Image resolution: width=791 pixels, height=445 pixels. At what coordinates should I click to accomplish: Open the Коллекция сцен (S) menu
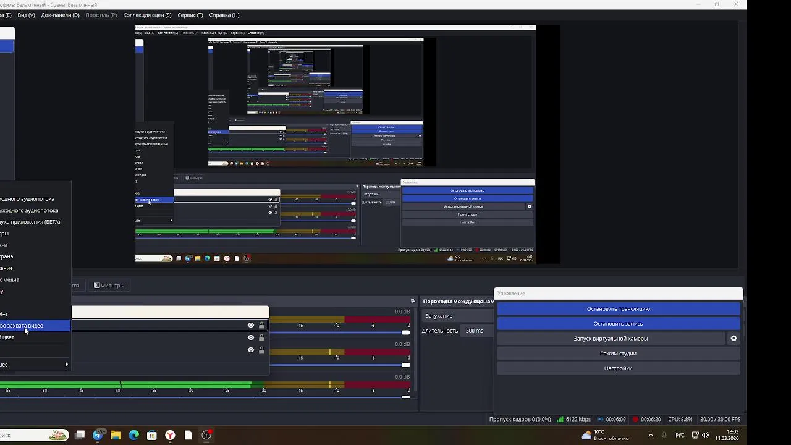pyautogui.click(x=147, y=15)
